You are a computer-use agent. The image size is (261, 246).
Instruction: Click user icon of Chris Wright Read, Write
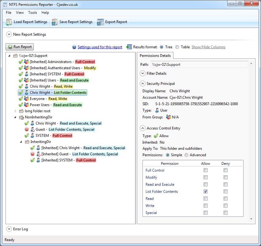coord(26,86)
